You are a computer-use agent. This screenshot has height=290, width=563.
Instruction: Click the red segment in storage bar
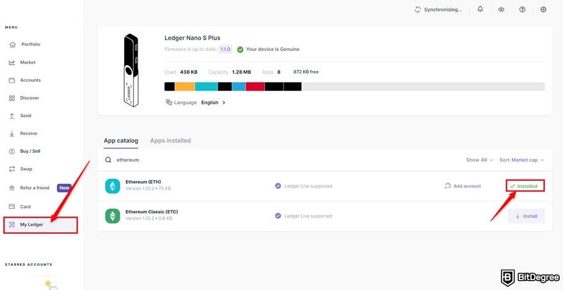click(255, 86)
